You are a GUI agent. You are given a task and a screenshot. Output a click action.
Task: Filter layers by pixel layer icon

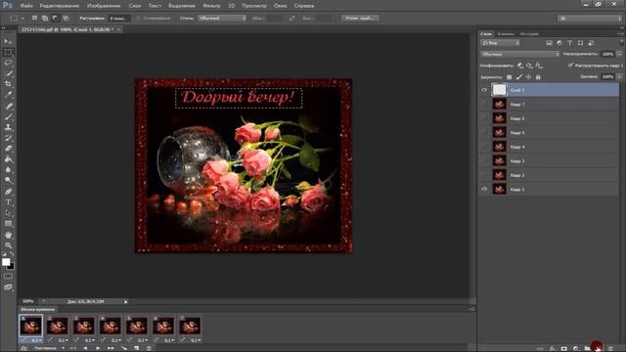point(550,43)
